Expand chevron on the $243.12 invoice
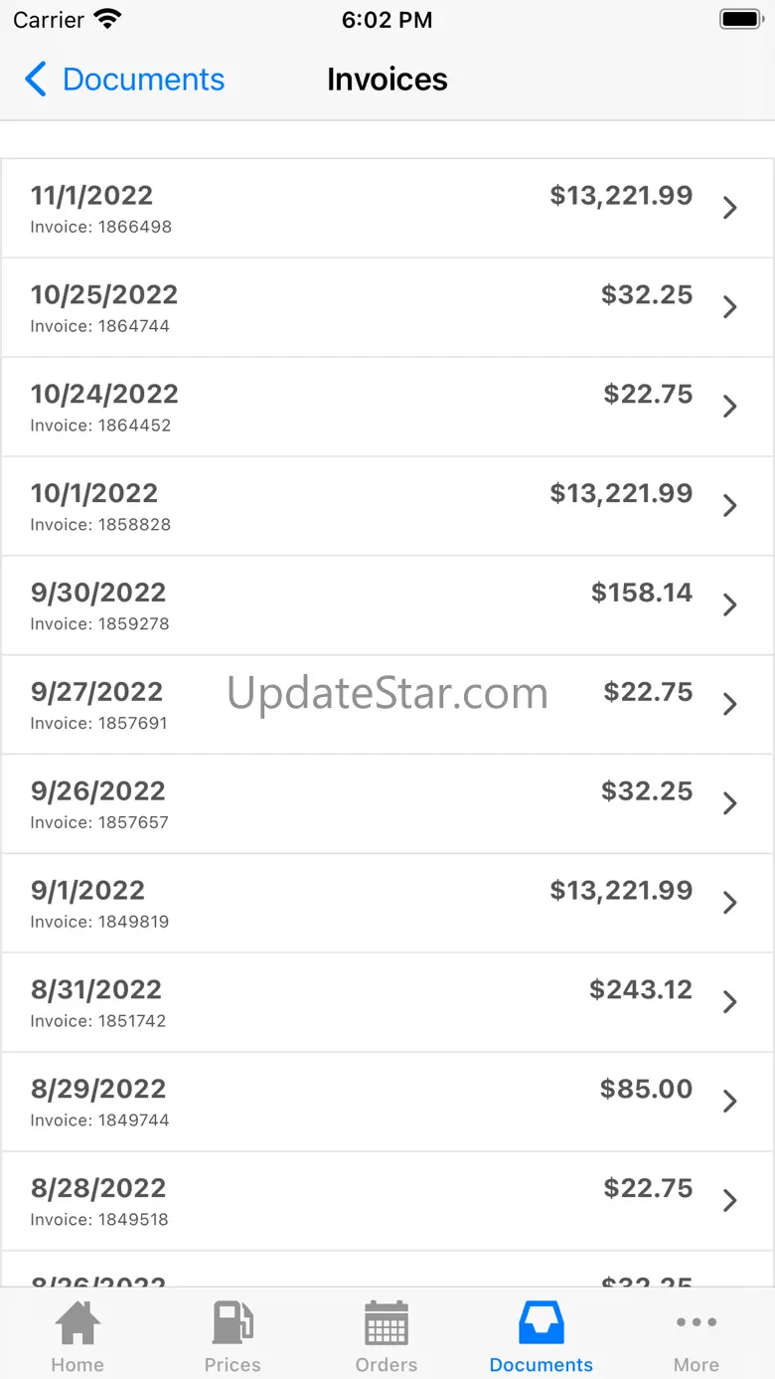 (730, 1002)
